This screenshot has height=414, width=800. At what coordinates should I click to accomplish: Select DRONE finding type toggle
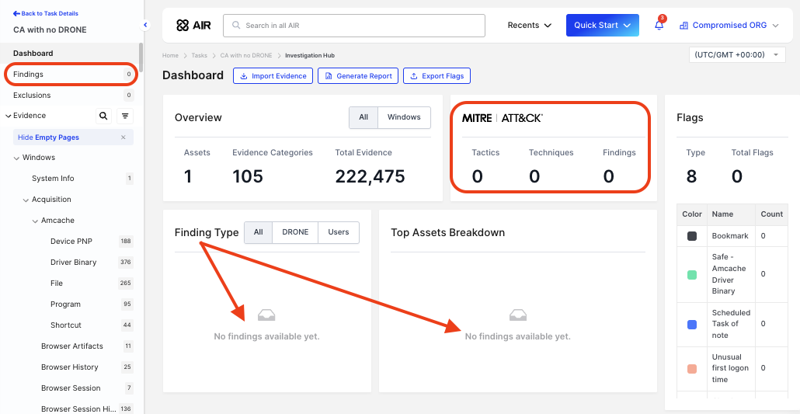tap(295, 232)
